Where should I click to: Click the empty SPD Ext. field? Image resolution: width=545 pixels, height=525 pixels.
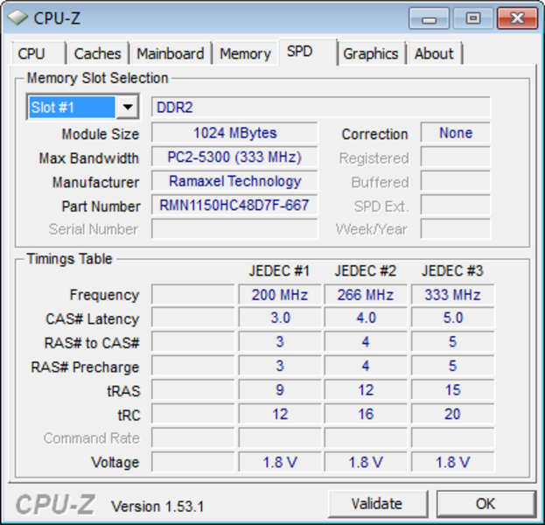point(456,205)
